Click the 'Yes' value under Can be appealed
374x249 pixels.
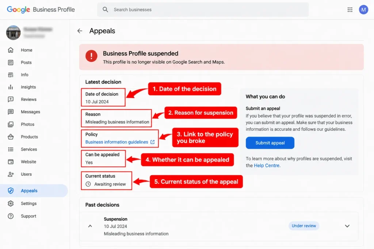click(89, 162)
